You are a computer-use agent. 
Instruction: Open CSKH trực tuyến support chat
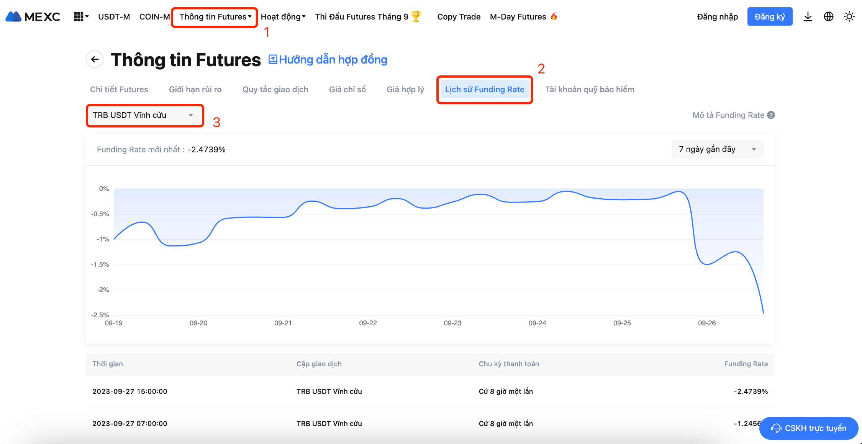(x=808, y=428)
